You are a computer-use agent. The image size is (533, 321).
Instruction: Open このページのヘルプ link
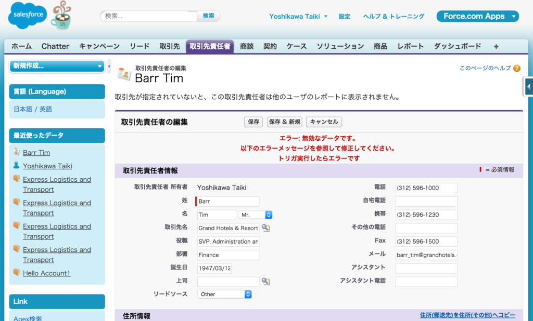point(485,68)
